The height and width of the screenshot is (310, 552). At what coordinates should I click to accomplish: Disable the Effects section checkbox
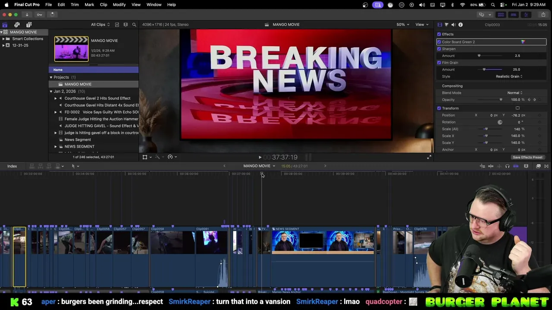439,34
